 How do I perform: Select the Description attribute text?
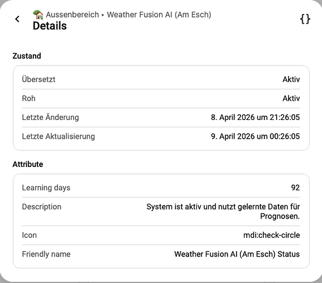tap(223, 211)
